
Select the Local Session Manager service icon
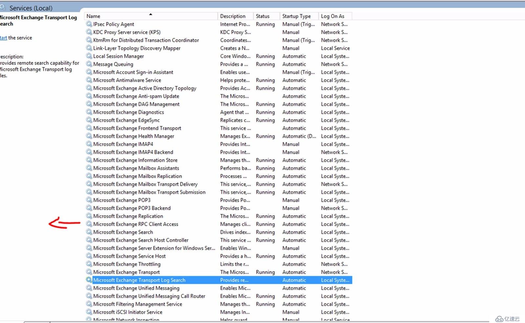click(89, 56)
